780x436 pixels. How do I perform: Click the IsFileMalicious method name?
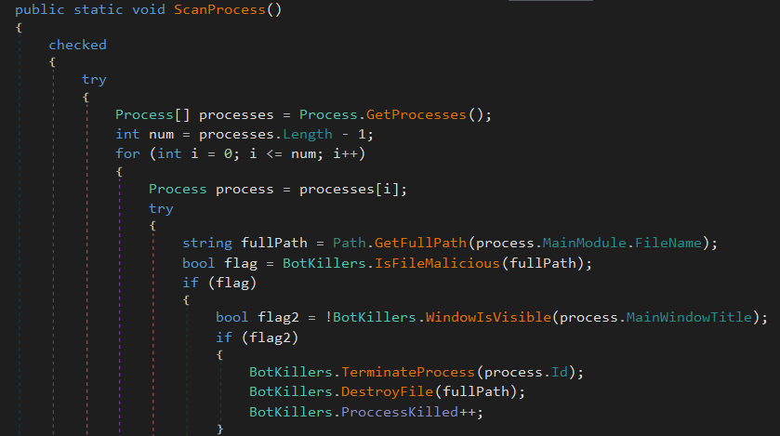click(437, 263)
